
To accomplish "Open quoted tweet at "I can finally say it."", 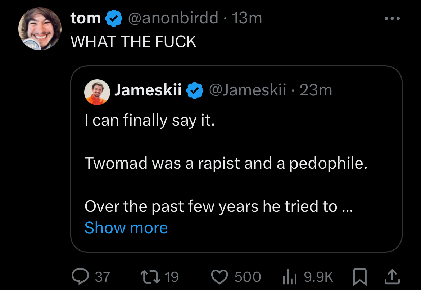I will pos(149,120).
